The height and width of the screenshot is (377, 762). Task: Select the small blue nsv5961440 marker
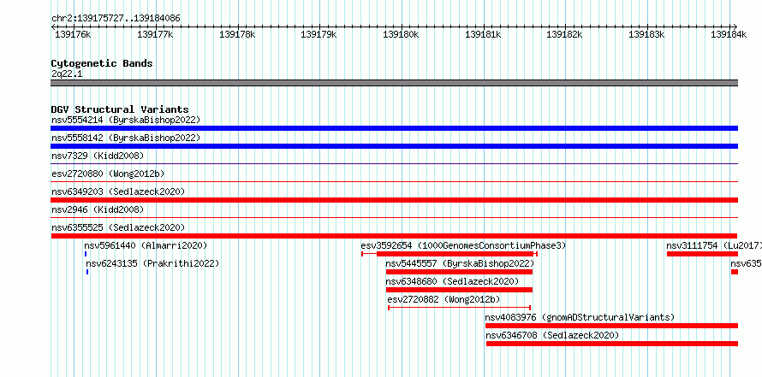tap(86, 254)
